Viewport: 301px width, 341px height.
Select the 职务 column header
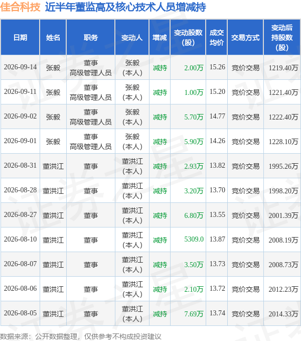[x=91, y=37]
